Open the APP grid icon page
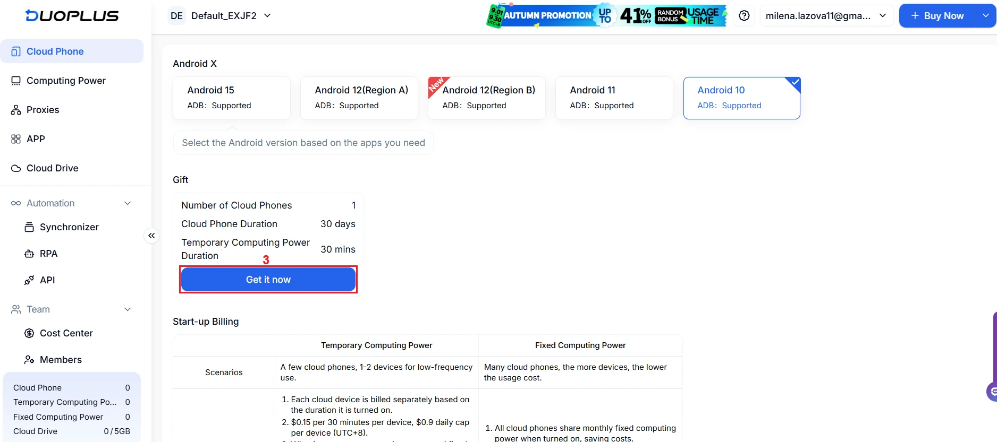This screenshot has width=997, height=442. (16, 139)
